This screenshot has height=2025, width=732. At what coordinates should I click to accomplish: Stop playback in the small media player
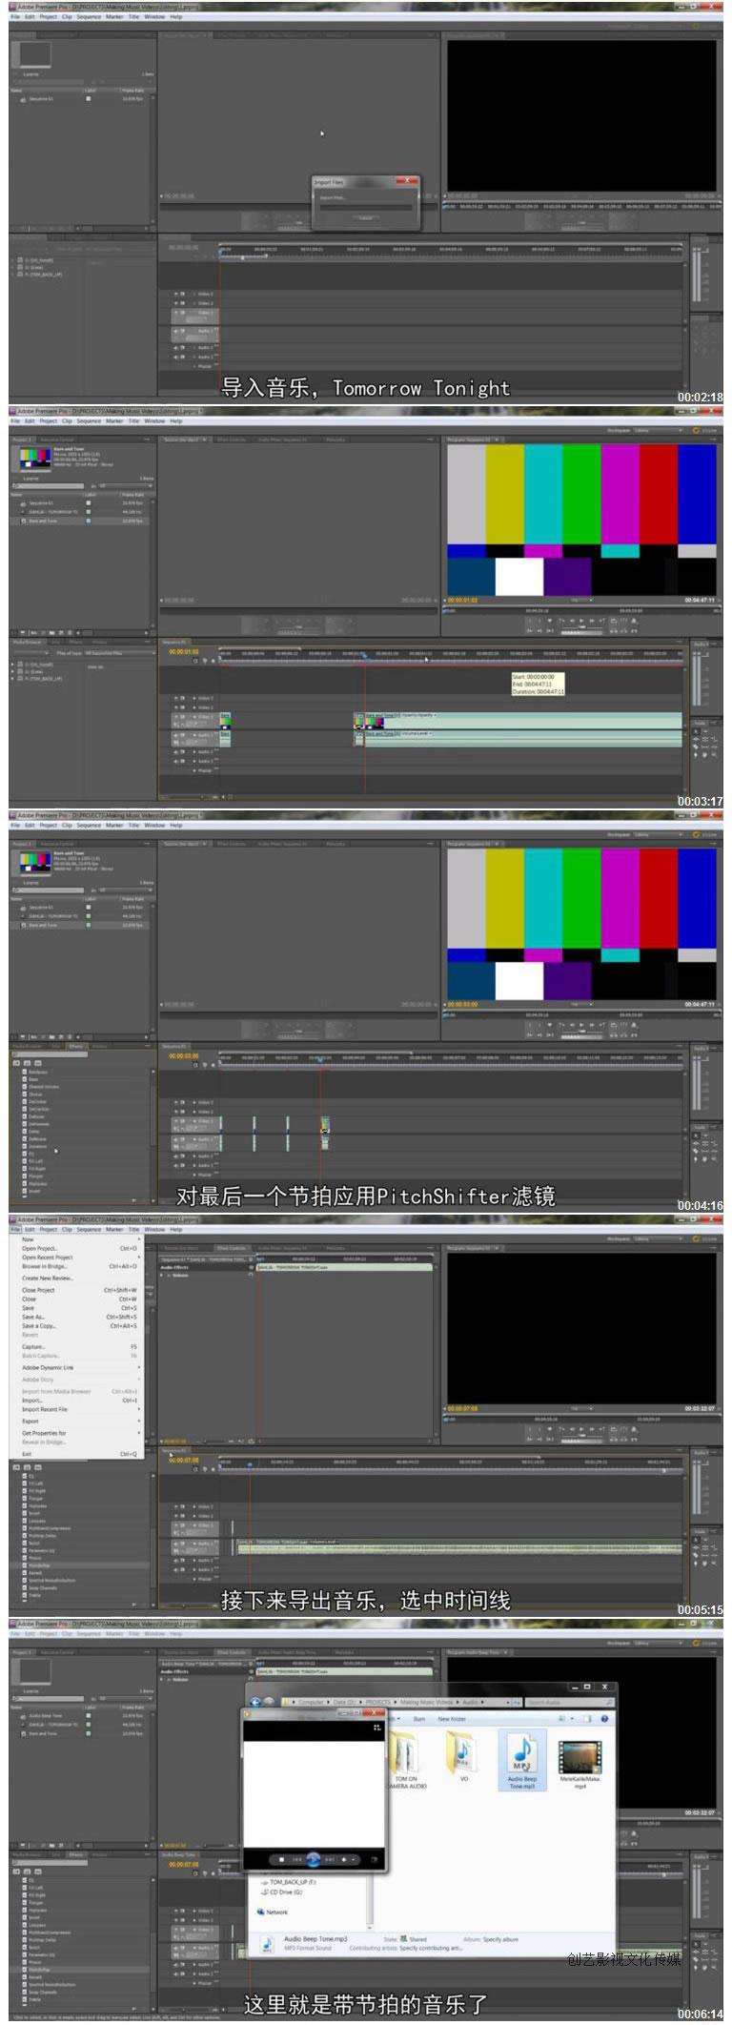tap(282, 1859)
